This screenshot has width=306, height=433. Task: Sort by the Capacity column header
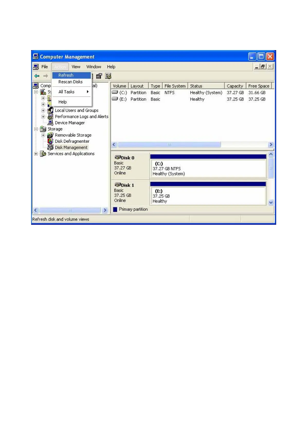click(235, 86)
